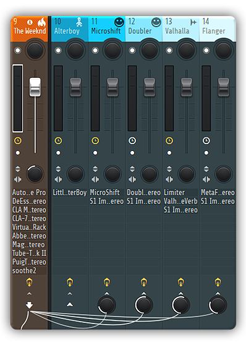Open the MetaF..ereo effect slot
The height and width of the screenshot is (342, 246).
(x=218, y=192)
